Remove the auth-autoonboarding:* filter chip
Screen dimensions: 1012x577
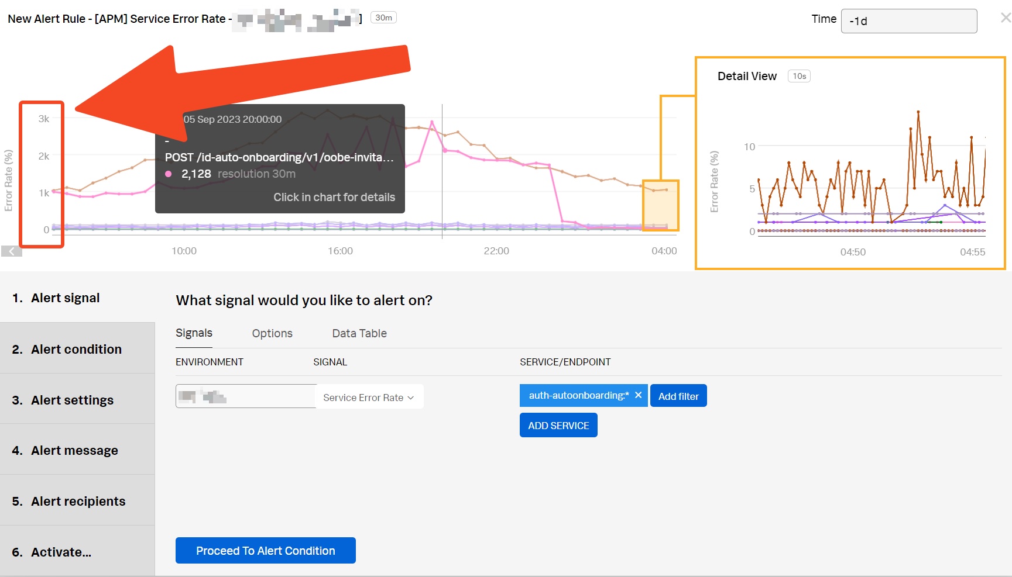pyautogui.click(x=638, y=395)
